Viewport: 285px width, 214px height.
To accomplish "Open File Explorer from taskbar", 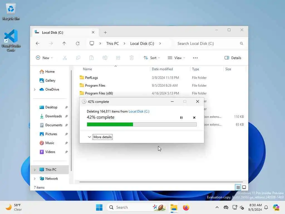I will coord(174,207).
